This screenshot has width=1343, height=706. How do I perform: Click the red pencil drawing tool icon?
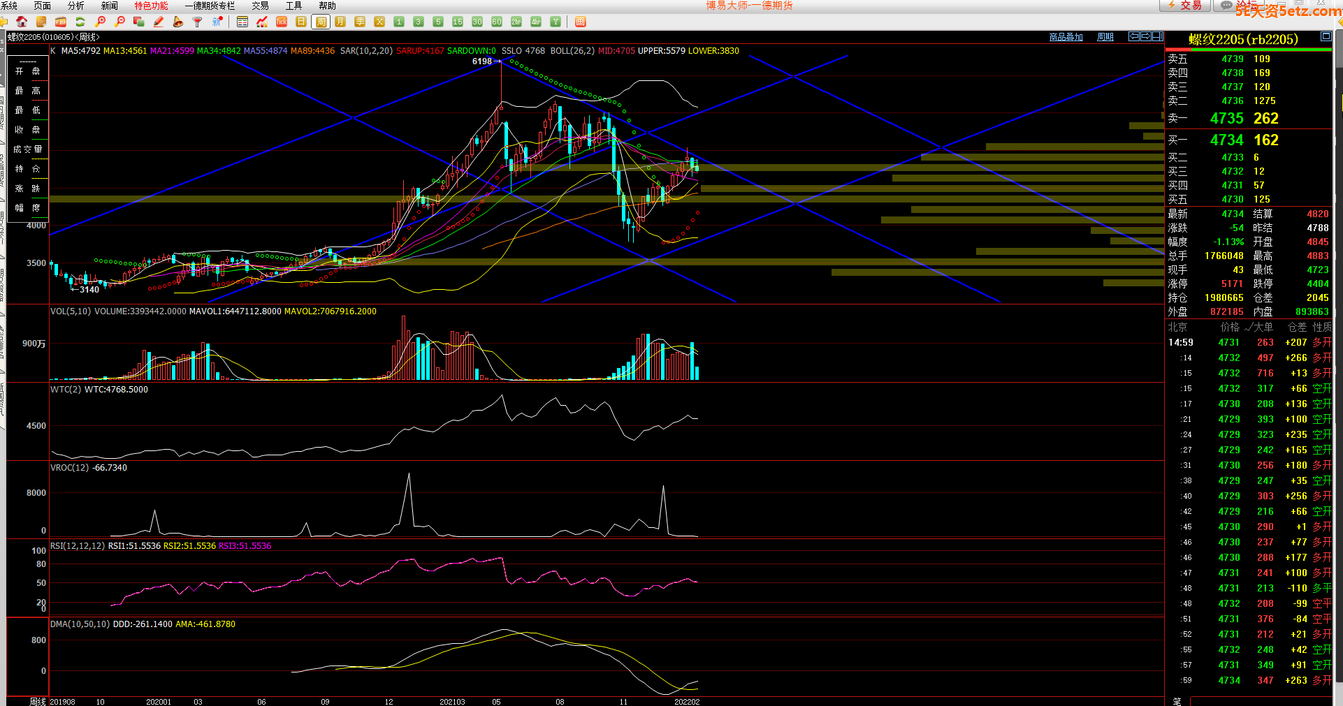click(159, 22)
